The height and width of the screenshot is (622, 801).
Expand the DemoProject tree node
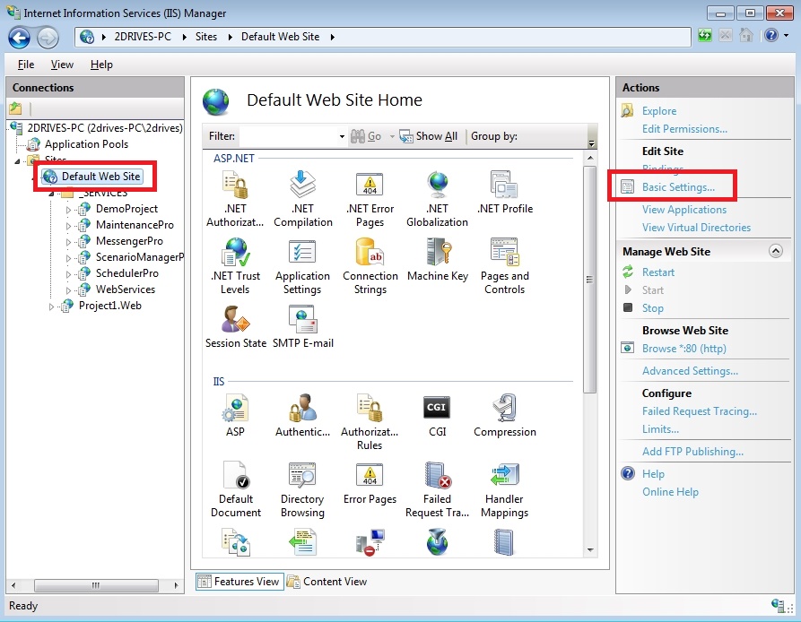[69, 209]
